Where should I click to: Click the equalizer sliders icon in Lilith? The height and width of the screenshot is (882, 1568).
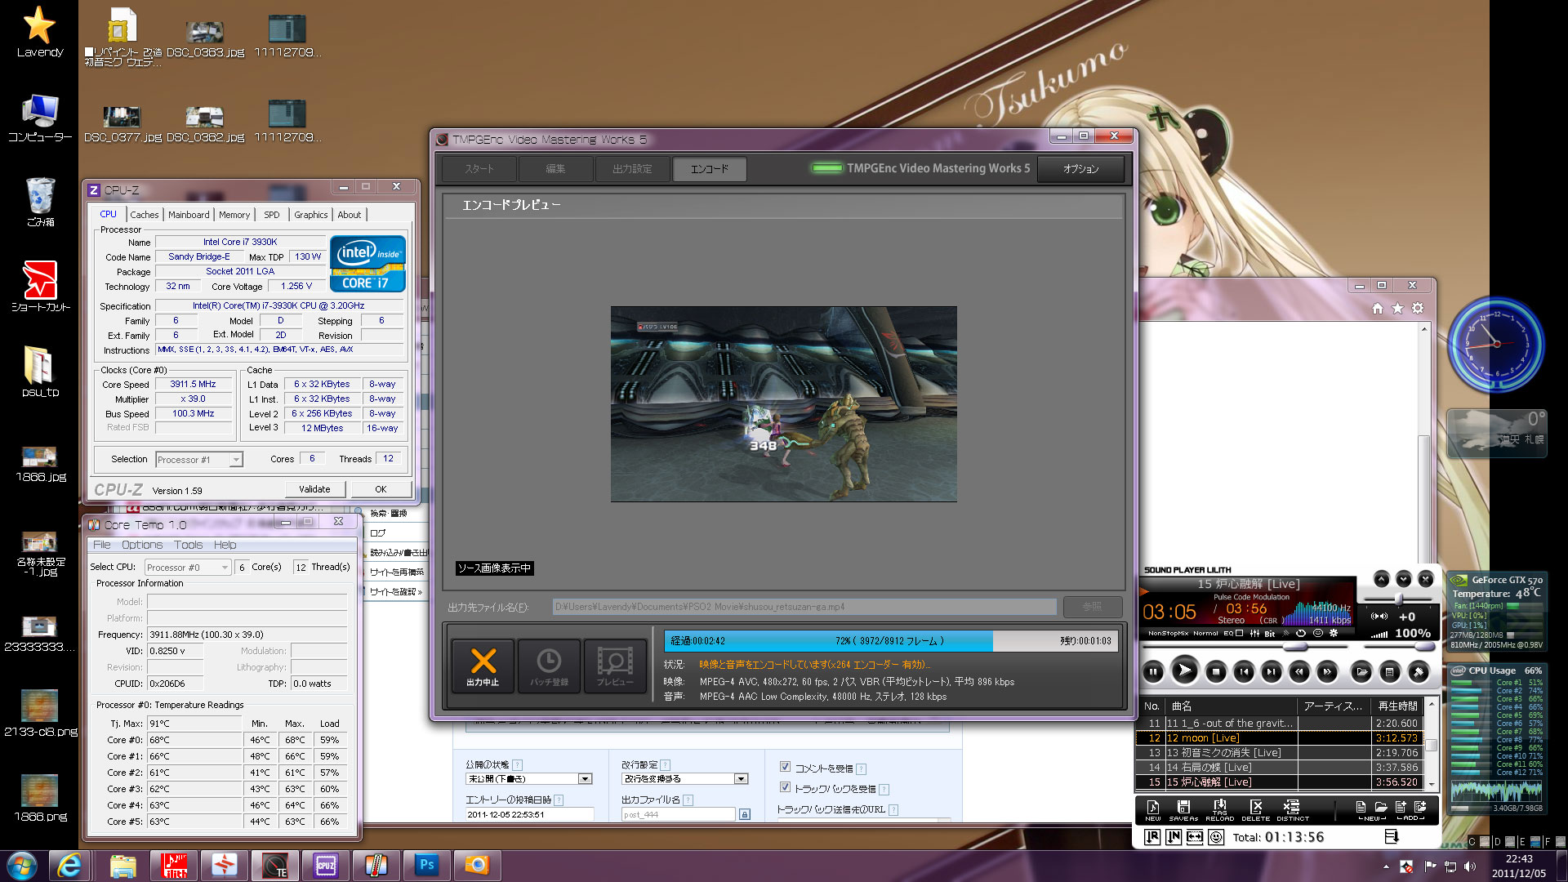1254,633
